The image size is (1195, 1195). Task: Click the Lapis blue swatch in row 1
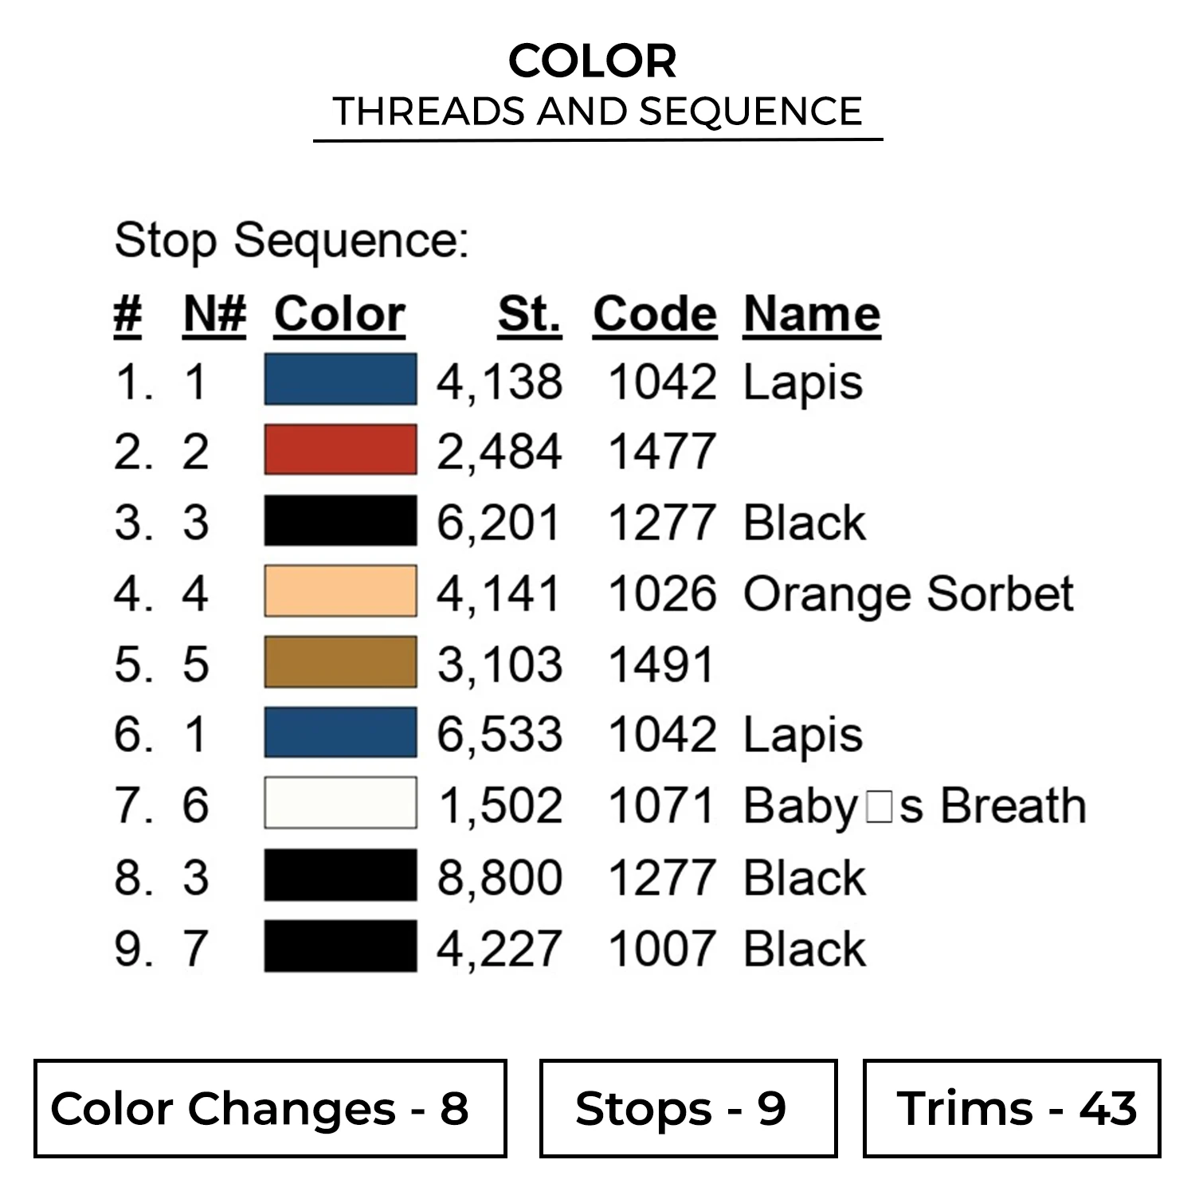pos(340,379)
